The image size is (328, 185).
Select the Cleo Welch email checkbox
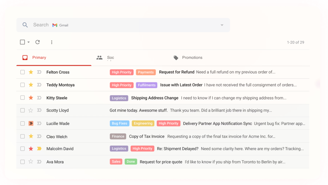click(22, 136)
